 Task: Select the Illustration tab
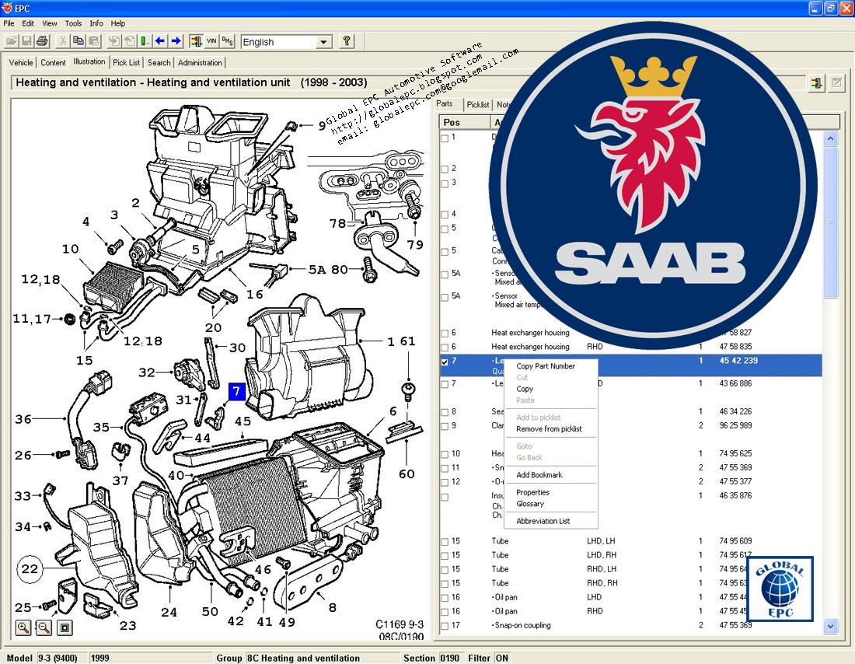[89, 61]
